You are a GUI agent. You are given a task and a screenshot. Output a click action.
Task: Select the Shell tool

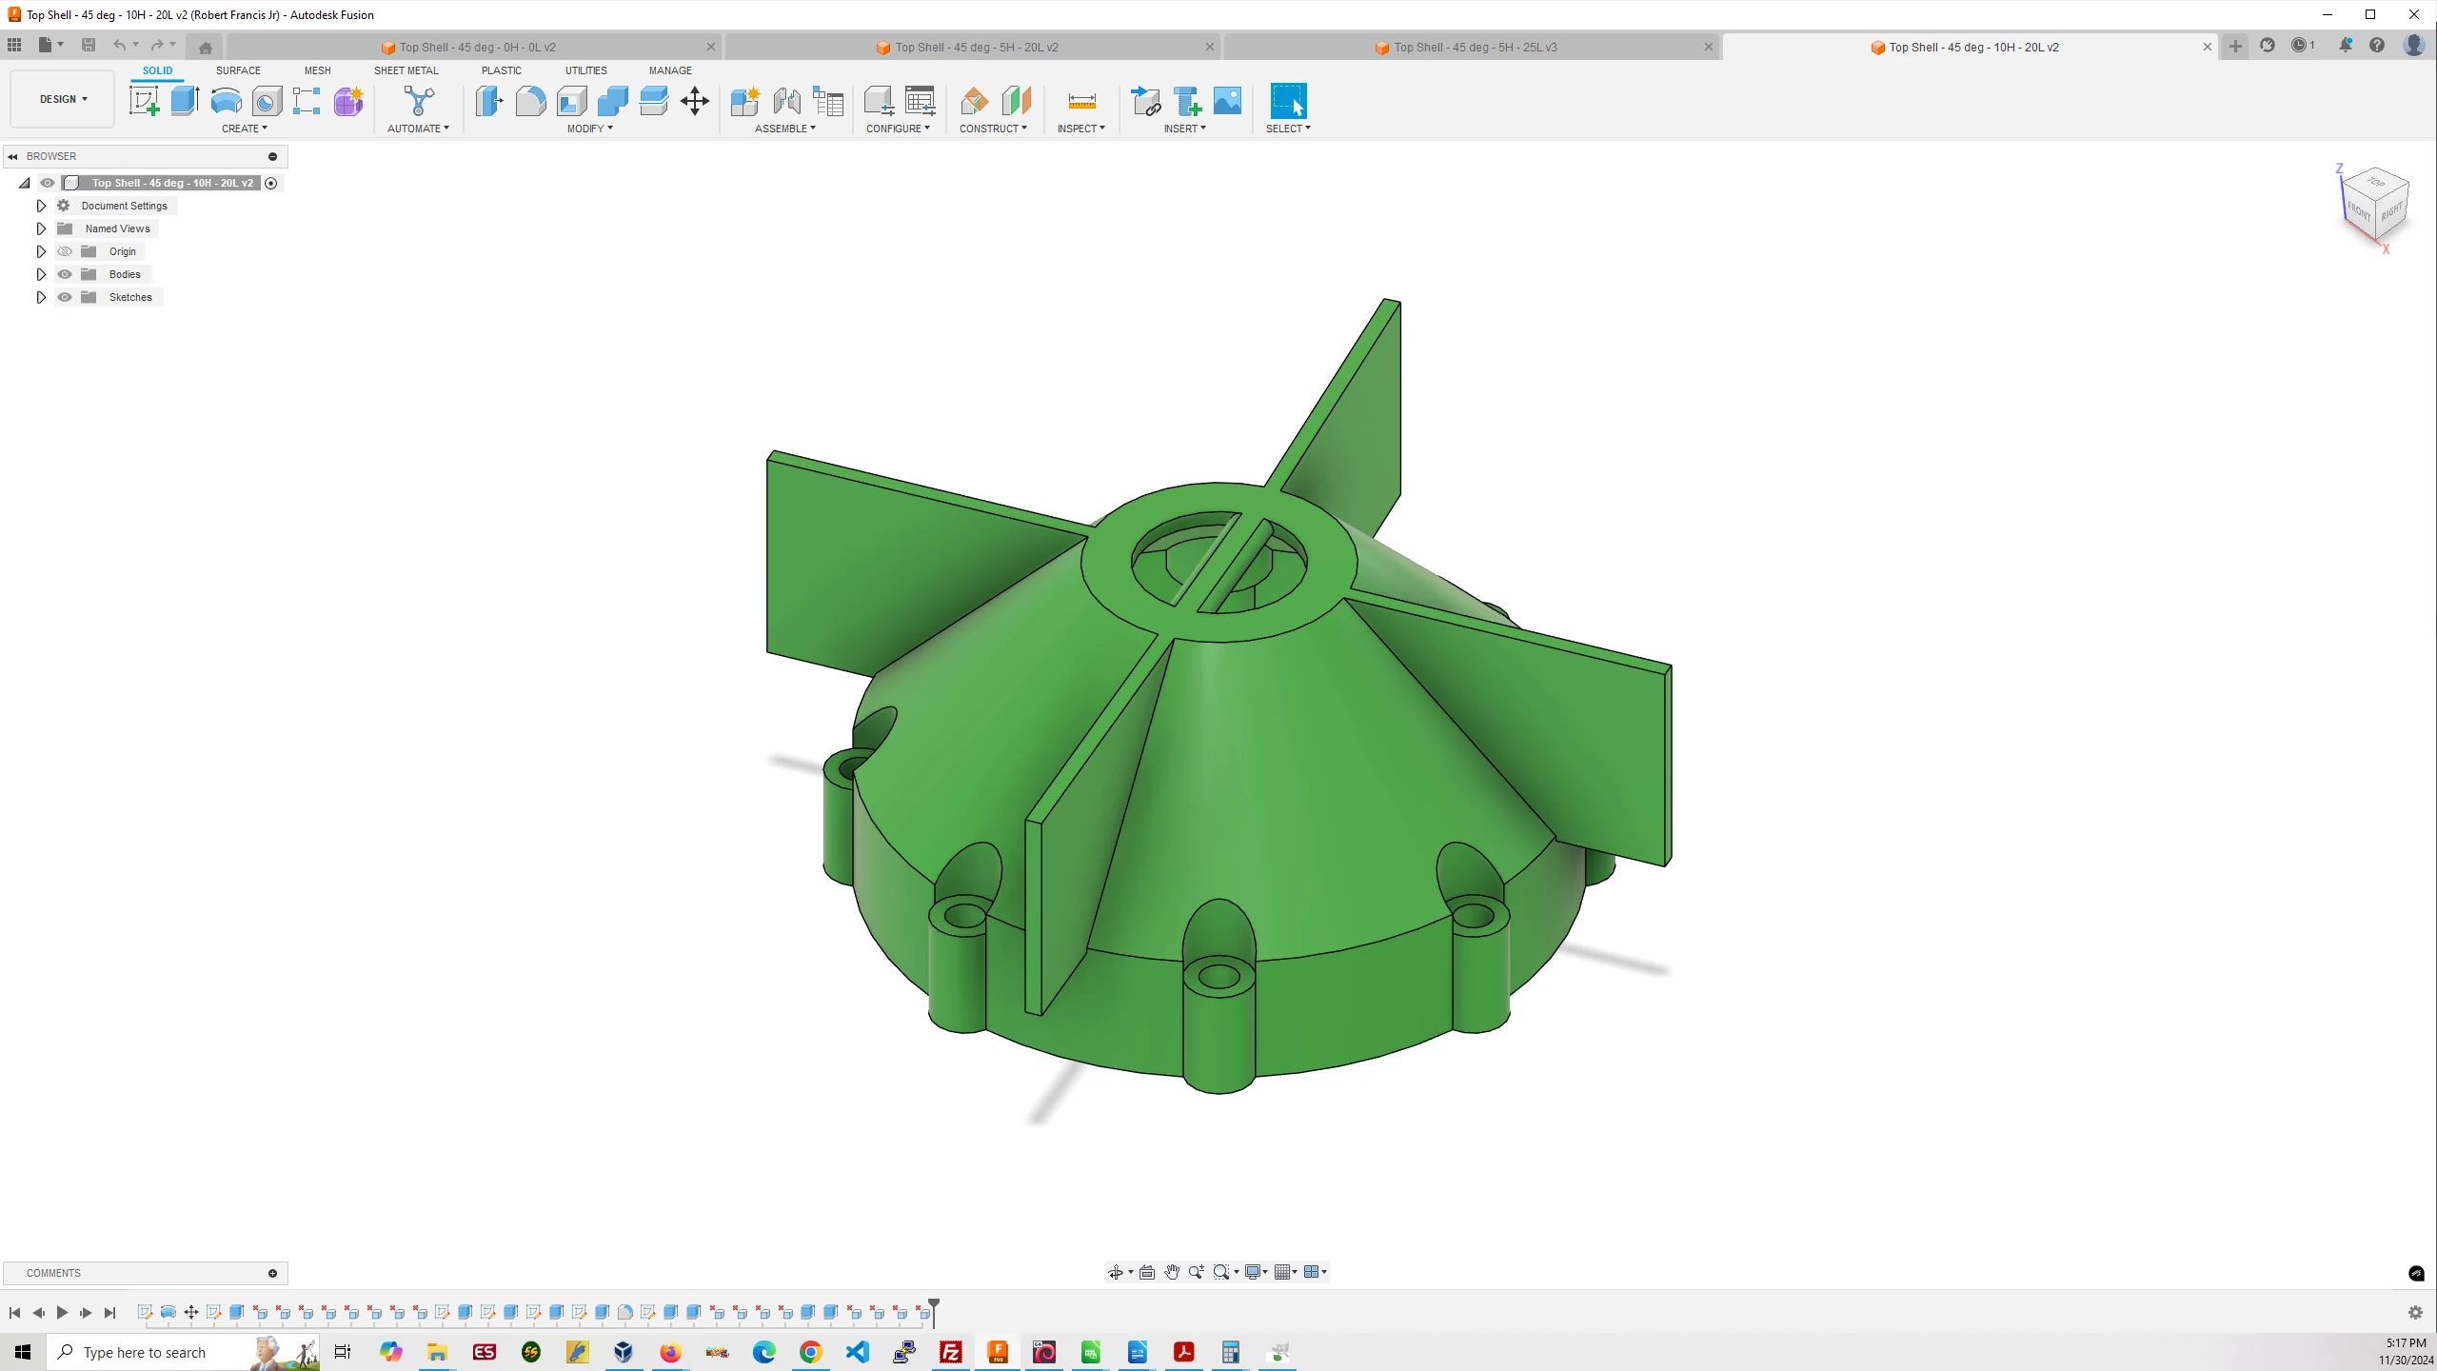point(572,101)
